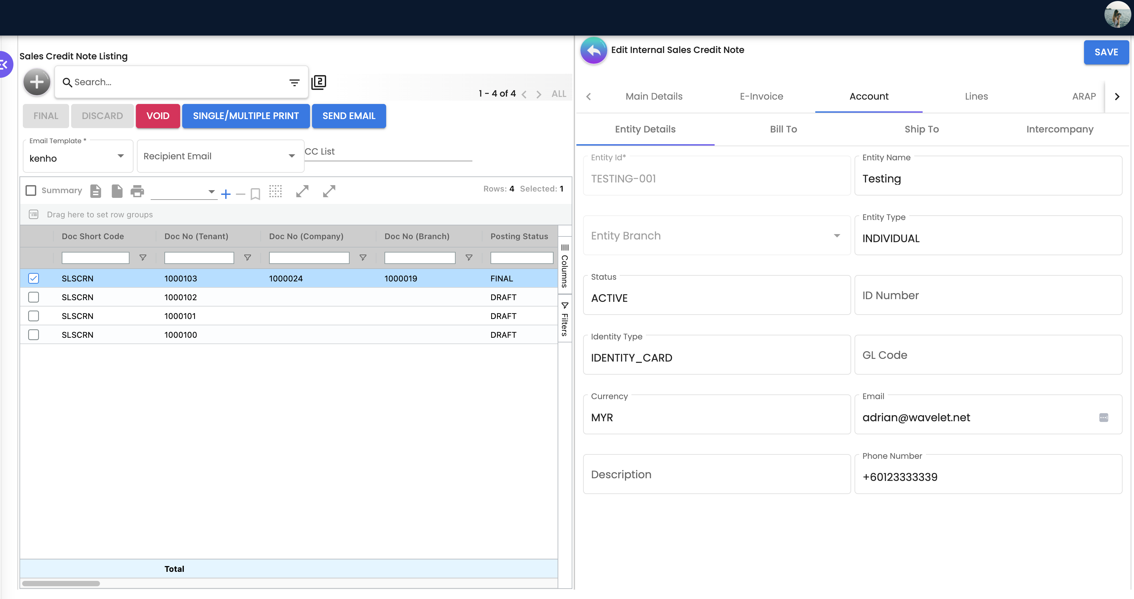Click the GL Code field
Viewport: 1134px width, 599px height.
988,355
